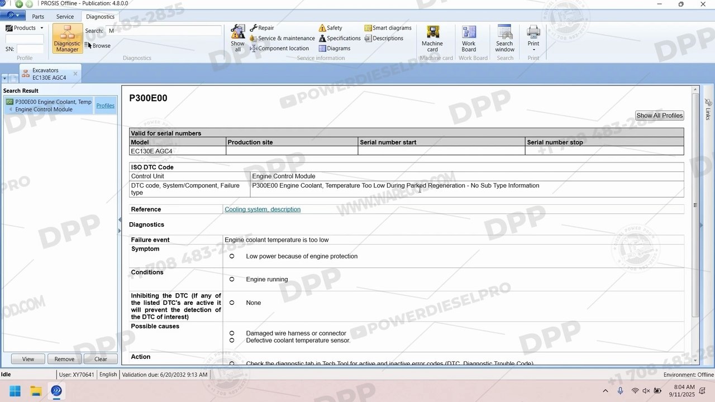
Task: Switch to the Service ribbon tab
Action: click(65, 17)
